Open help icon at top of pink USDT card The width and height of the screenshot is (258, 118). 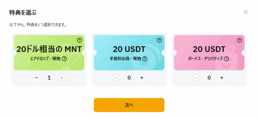point(239,40)
